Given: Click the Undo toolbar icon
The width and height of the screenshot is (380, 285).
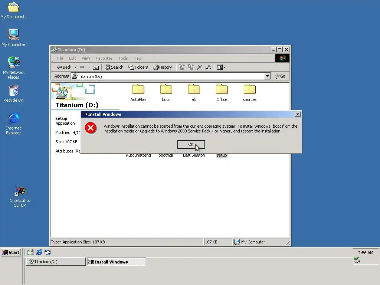Looking at the screenshot, I should point(208,67).
